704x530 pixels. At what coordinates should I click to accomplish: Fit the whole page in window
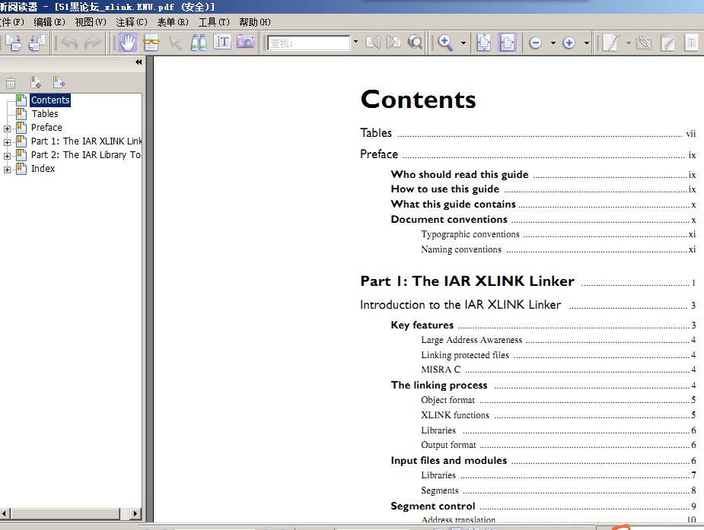click(x=484, y=43)
